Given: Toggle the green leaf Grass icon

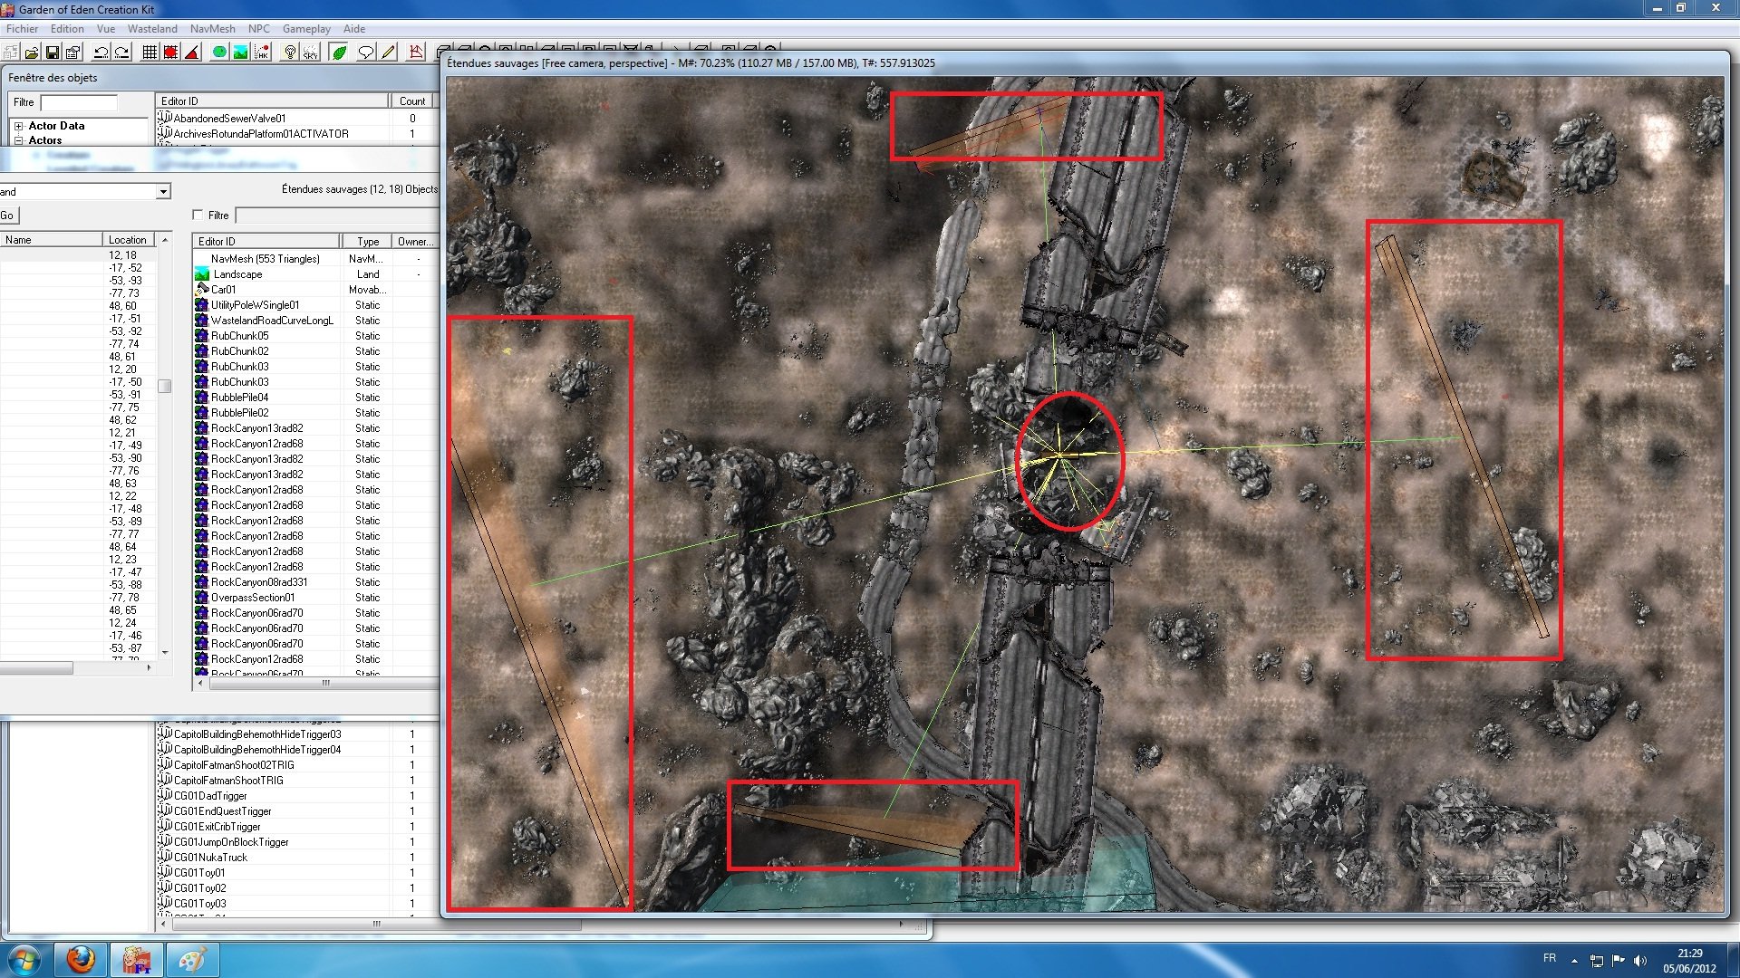Looking at the screenshot, I should [339, 53].
